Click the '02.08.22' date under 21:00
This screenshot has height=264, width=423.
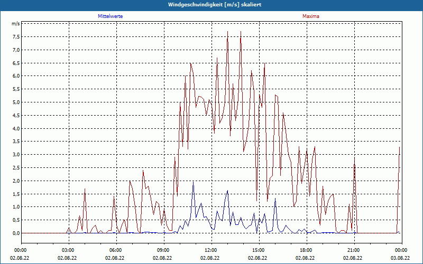click(353, 258)
